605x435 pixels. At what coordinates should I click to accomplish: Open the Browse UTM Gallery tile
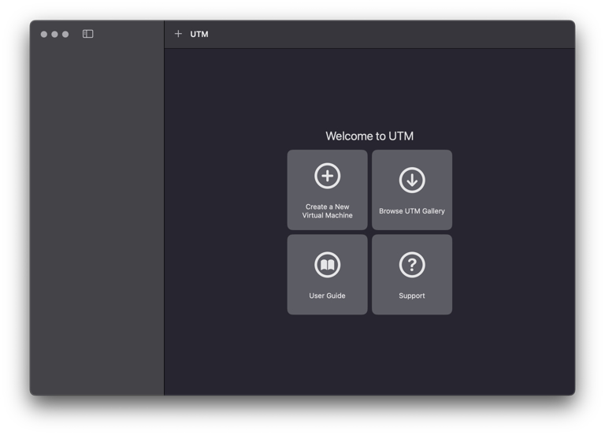click(412, 190)
